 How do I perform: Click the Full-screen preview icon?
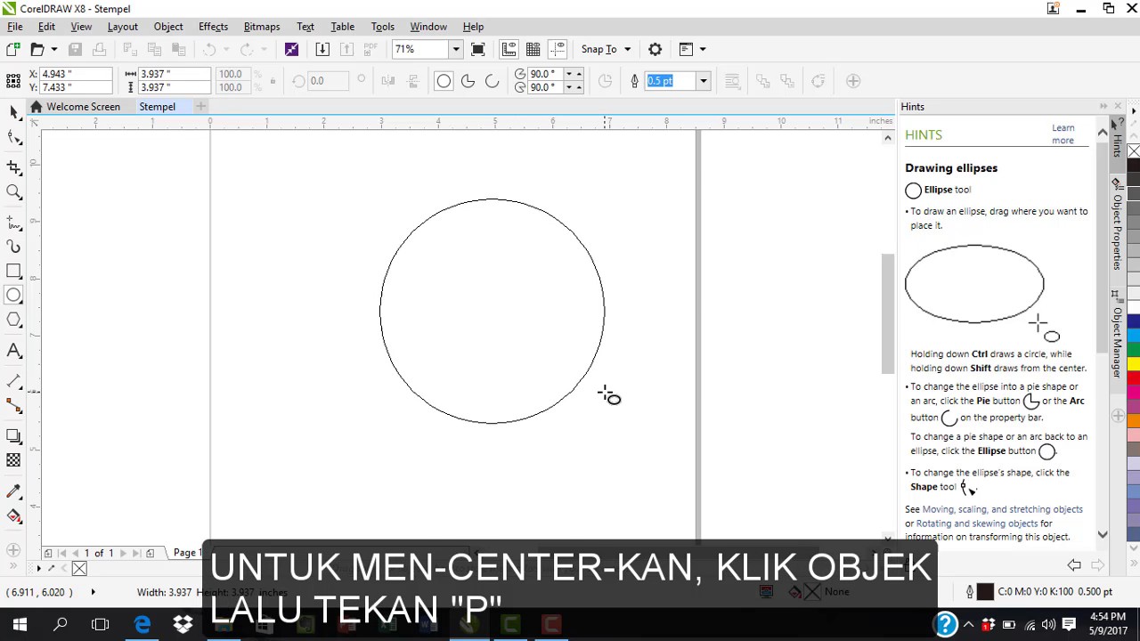(477, 49)
